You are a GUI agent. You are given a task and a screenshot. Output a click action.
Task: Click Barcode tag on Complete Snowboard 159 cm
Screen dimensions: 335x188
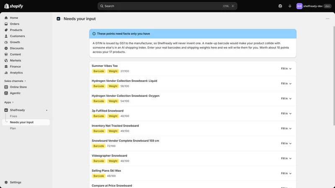(98, 146)
